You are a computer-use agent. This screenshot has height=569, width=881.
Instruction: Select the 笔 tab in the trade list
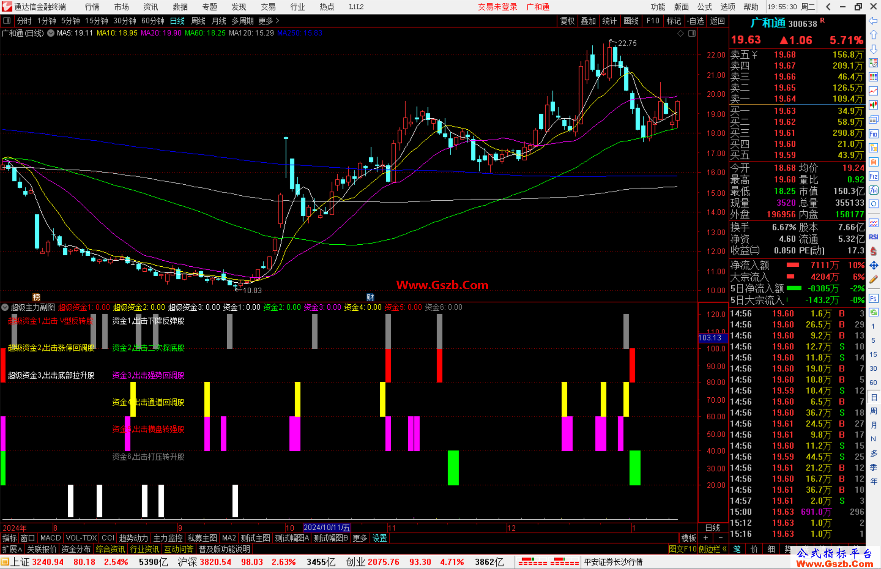click(737, 549)
